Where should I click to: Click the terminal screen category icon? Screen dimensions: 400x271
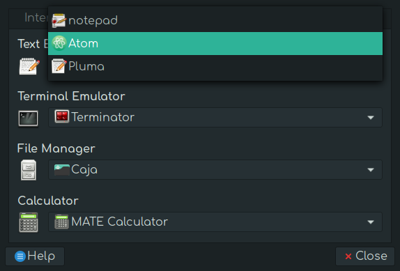pos(29,118)
